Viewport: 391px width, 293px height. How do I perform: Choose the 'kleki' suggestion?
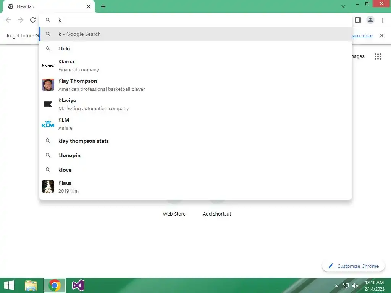[x=196, y=48]
